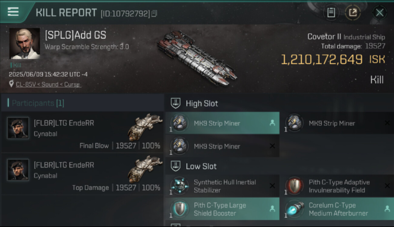Click the Low Slot section header
Screen dimensions: 394x227
(201, 166)
